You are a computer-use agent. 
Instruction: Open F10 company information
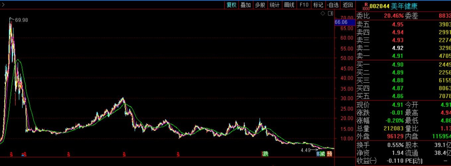tap(304, 5)
